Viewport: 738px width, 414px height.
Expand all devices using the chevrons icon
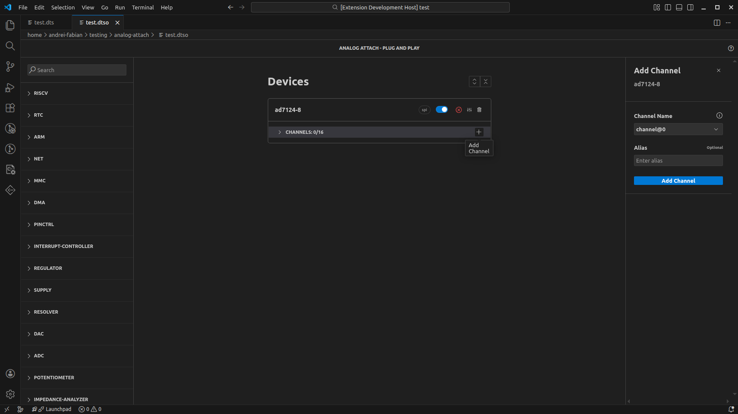pyautogui.click(x=475, y=82)
